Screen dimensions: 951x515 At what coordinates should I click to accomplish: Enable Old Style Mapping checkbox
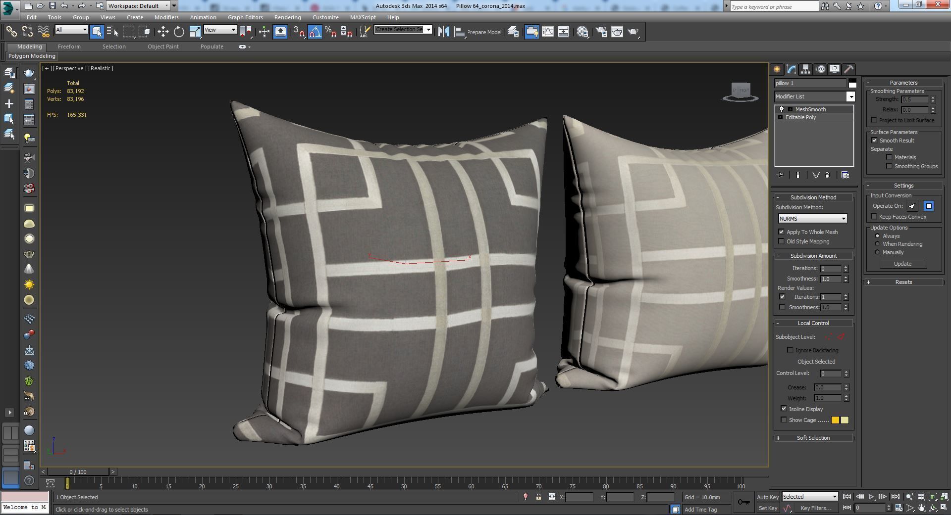click(782, 241)
